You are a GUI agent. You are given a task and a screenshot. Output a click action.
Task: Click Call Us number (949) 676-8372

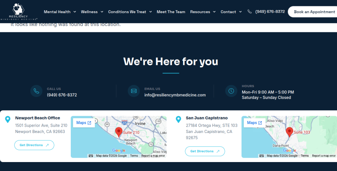(62, 95)
